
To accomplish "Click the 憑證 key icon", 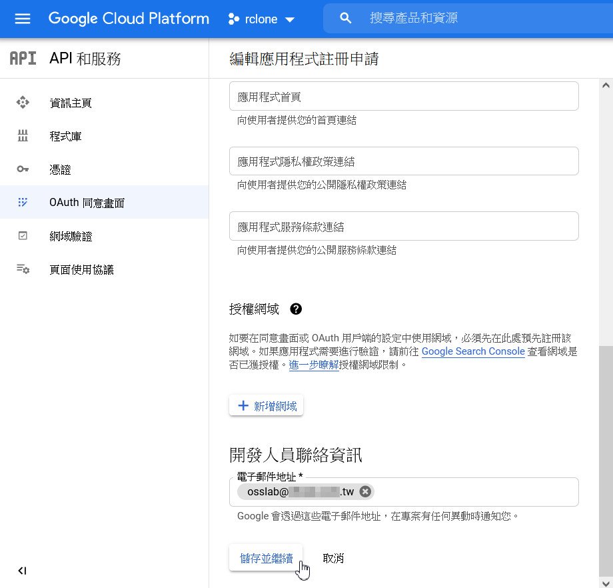I will 23,169.
